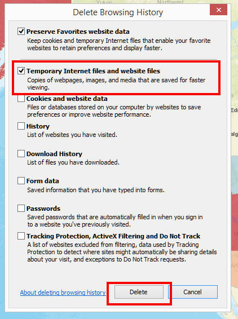Uncheck the Preserve Favorites website data checkbox

pos(21,32)
